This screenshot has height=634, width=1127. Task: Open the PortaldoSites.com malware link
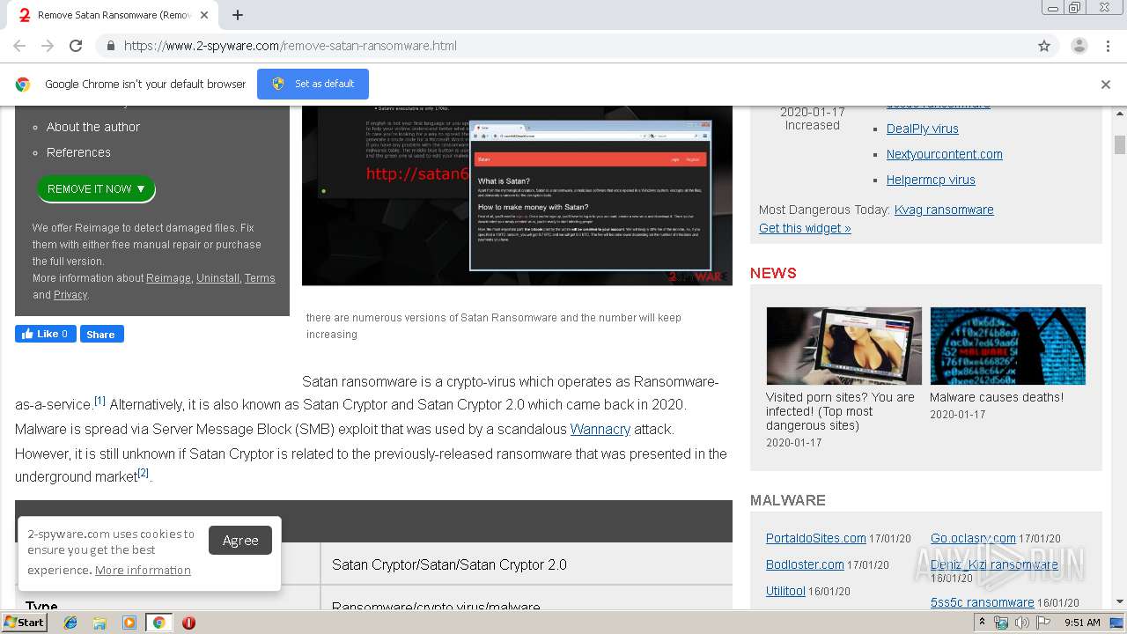816,538
